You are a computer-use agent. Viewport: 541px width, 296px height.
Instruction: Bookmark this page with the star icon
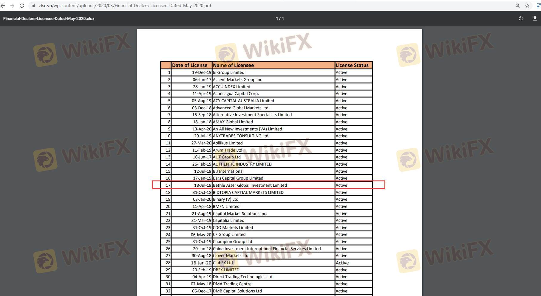(527, 6)
